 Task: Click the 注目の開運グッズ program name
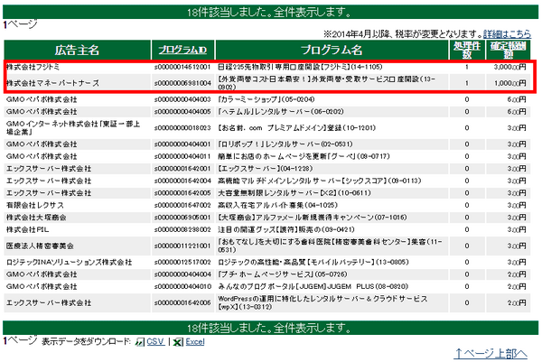point(286,229)
